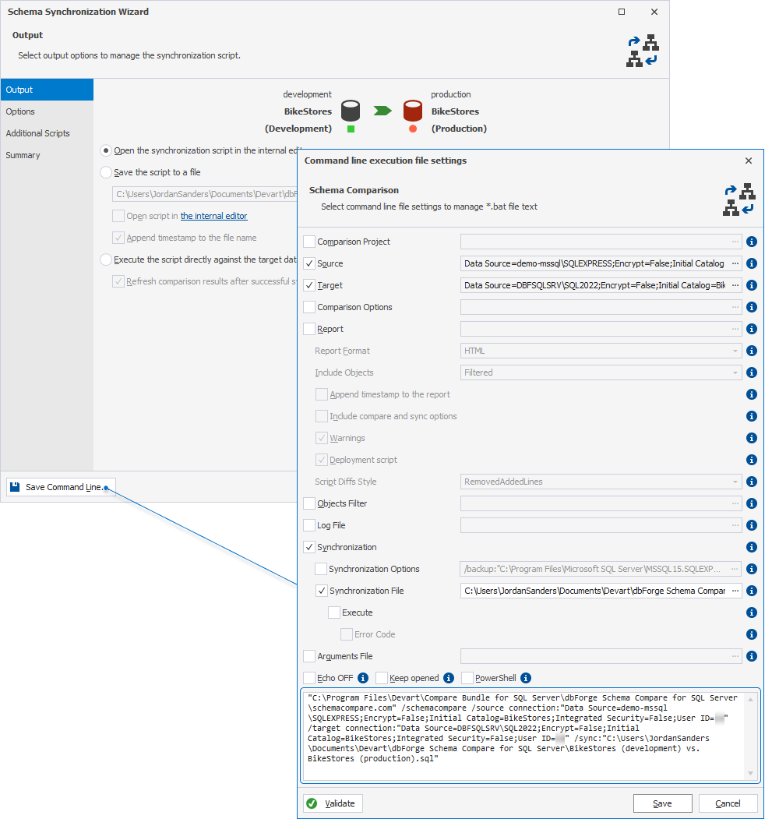Click info icon for Comparison Options row
This screenshot has width=779, height=819.
751,307
